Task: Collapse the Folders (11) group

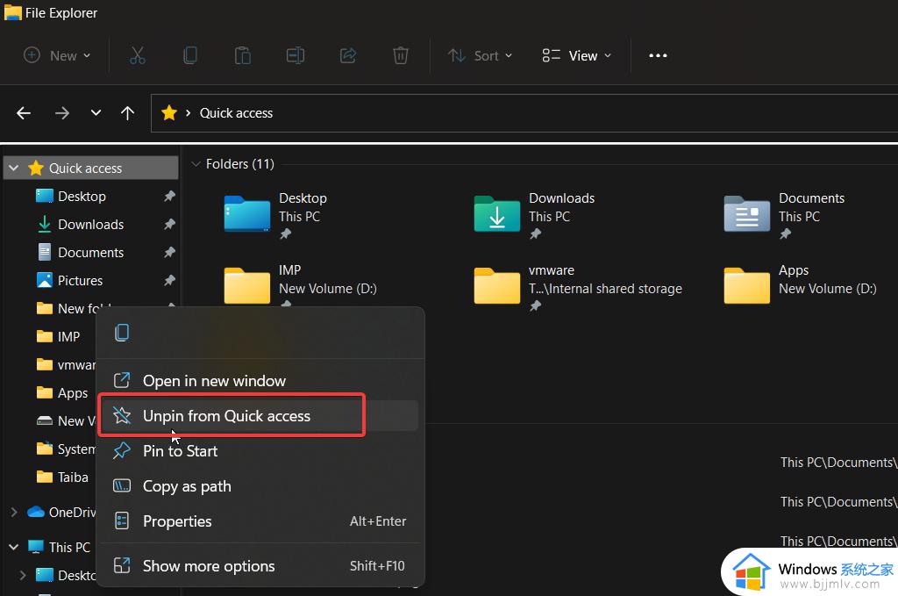Action: tap(196, 164)
